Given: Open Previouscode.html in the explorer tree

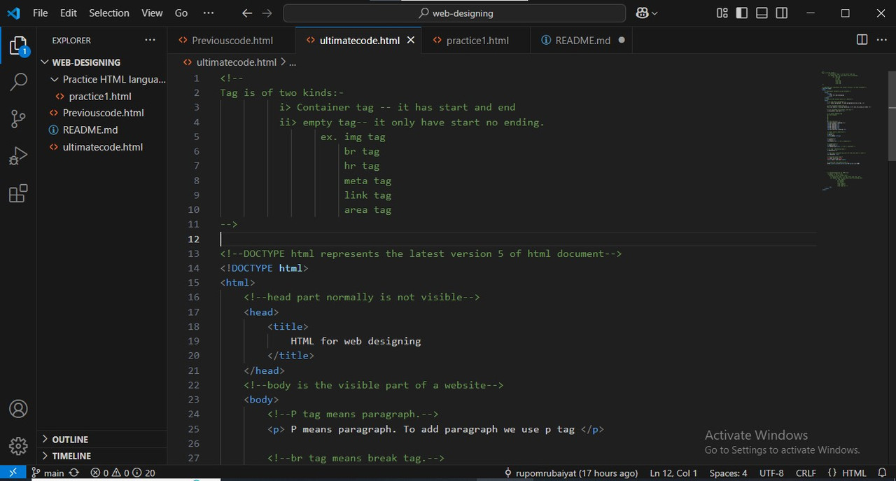Looking at the screenshot, I should pos(103,113).
